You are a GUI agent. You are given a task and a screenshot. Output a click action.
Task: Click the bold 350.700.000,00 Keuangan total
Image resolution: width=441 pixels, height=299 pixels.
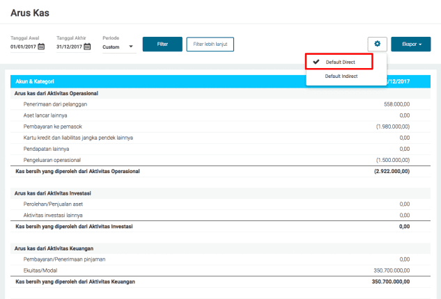(x=391, y=282)
